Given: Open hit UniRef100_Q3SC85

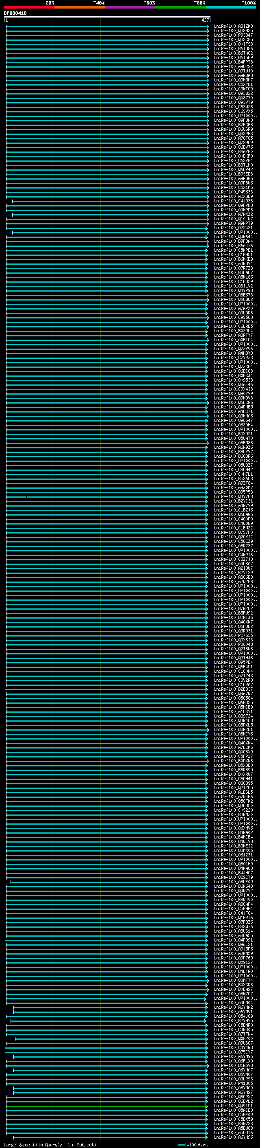Looking at the screenshot, I should pos(233,40).
